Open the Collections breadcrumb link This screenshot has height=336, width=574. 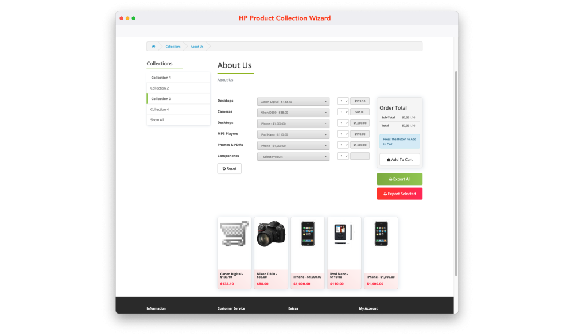pos(173,47)
